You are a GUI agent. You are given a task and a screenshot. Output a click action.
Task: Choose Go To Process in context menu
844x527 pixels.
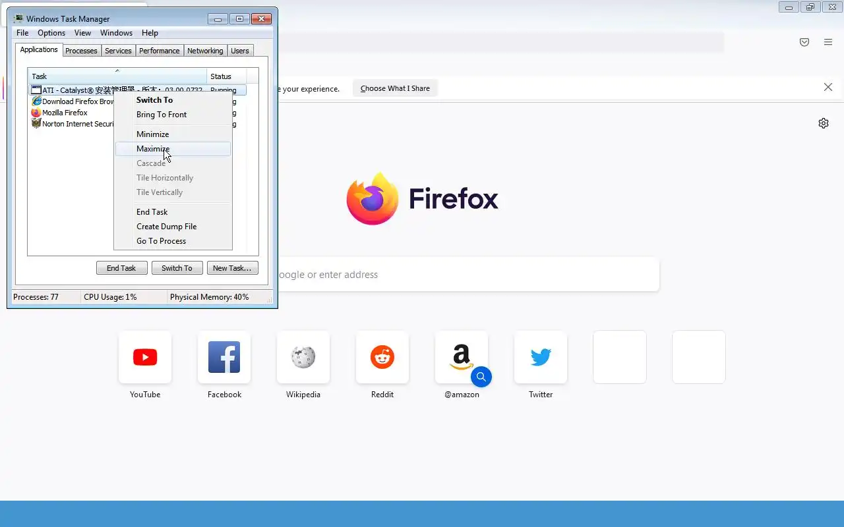click(173, 241)
